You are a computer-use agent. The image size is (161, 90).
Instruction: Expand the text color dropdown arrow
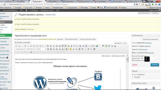point(64,49)
